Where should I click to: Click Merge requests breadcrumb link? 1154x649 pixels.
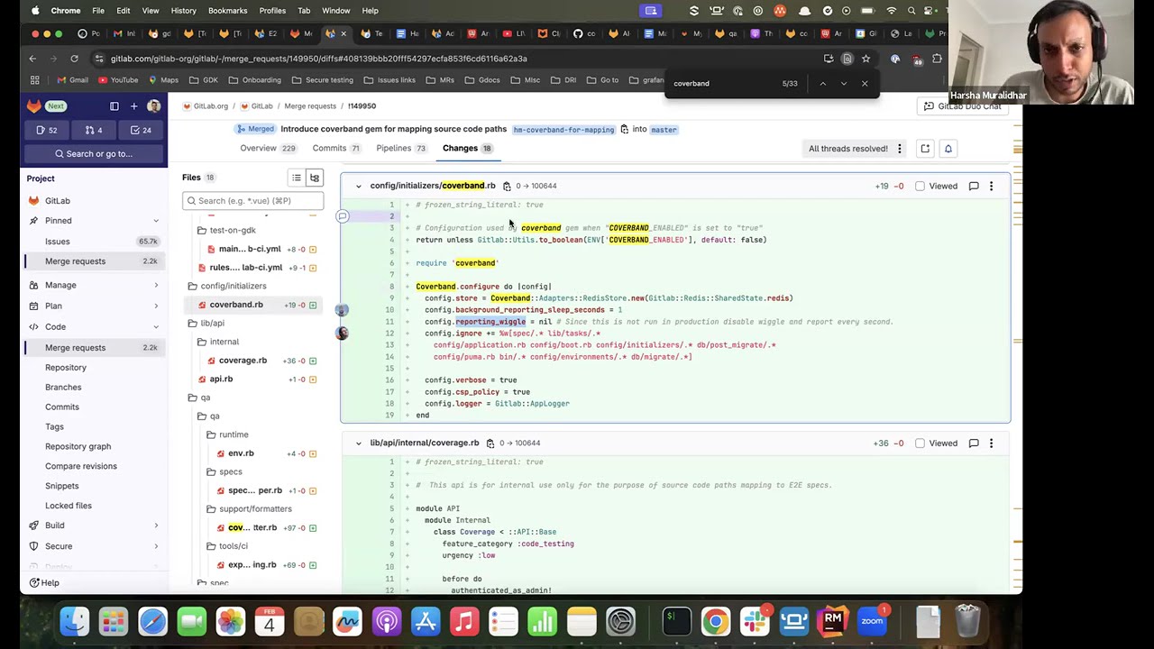click(x=310, y=106)
